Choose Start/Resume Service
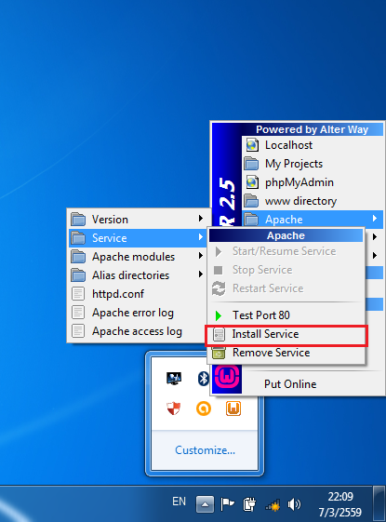The width and height of the screenshot is (386, 522). [x=286, y=251]
